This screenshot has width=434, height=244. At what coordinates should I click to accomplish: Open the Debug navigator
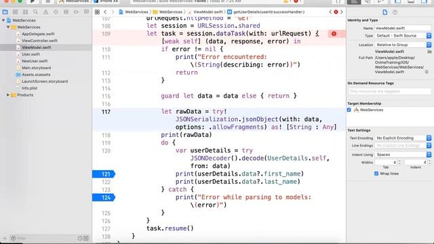click(x=66, y=12)
